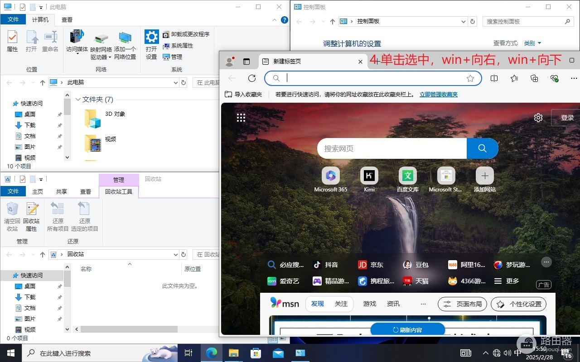
Task: Select 下载 in Recycle Bin navigation pane
Action: [x=30, y=297]
